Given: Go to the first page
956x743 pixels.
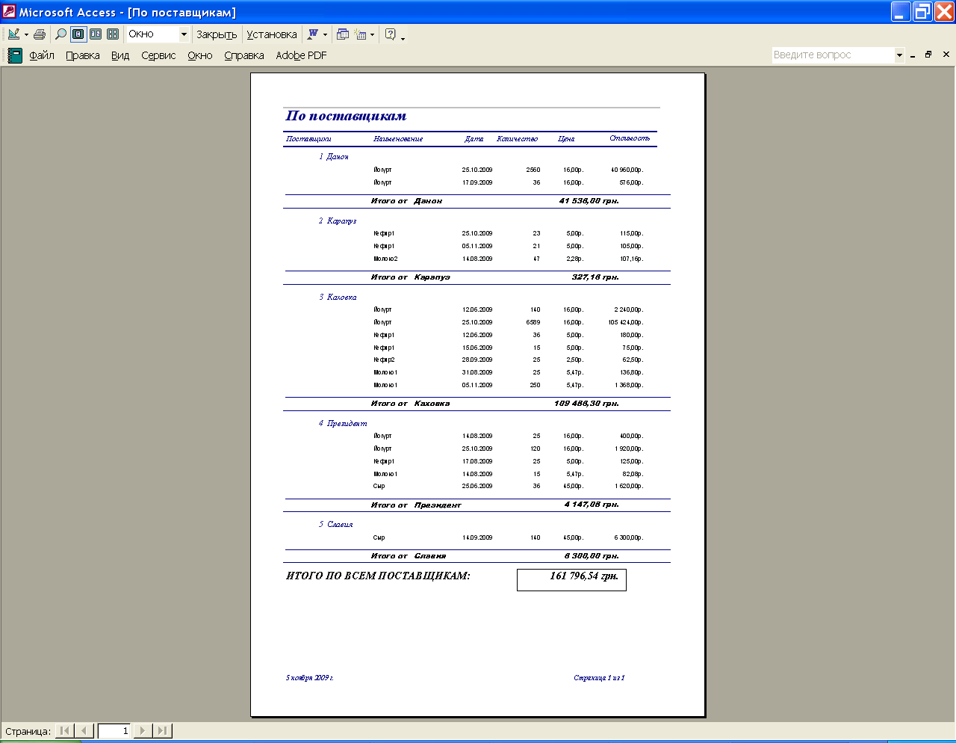Looking at the screenshot, I should pyautogui.click(x=65, y=730).
